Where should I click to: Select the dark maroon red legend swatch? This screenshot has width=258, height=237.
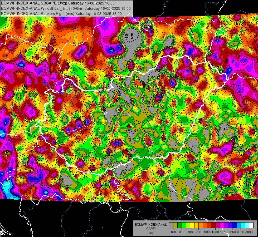point(213,225)
